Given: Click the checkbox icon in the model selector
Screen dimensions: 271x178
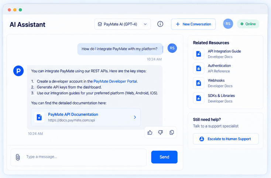Looking at the screenshot, I should [x=100, y=24].
